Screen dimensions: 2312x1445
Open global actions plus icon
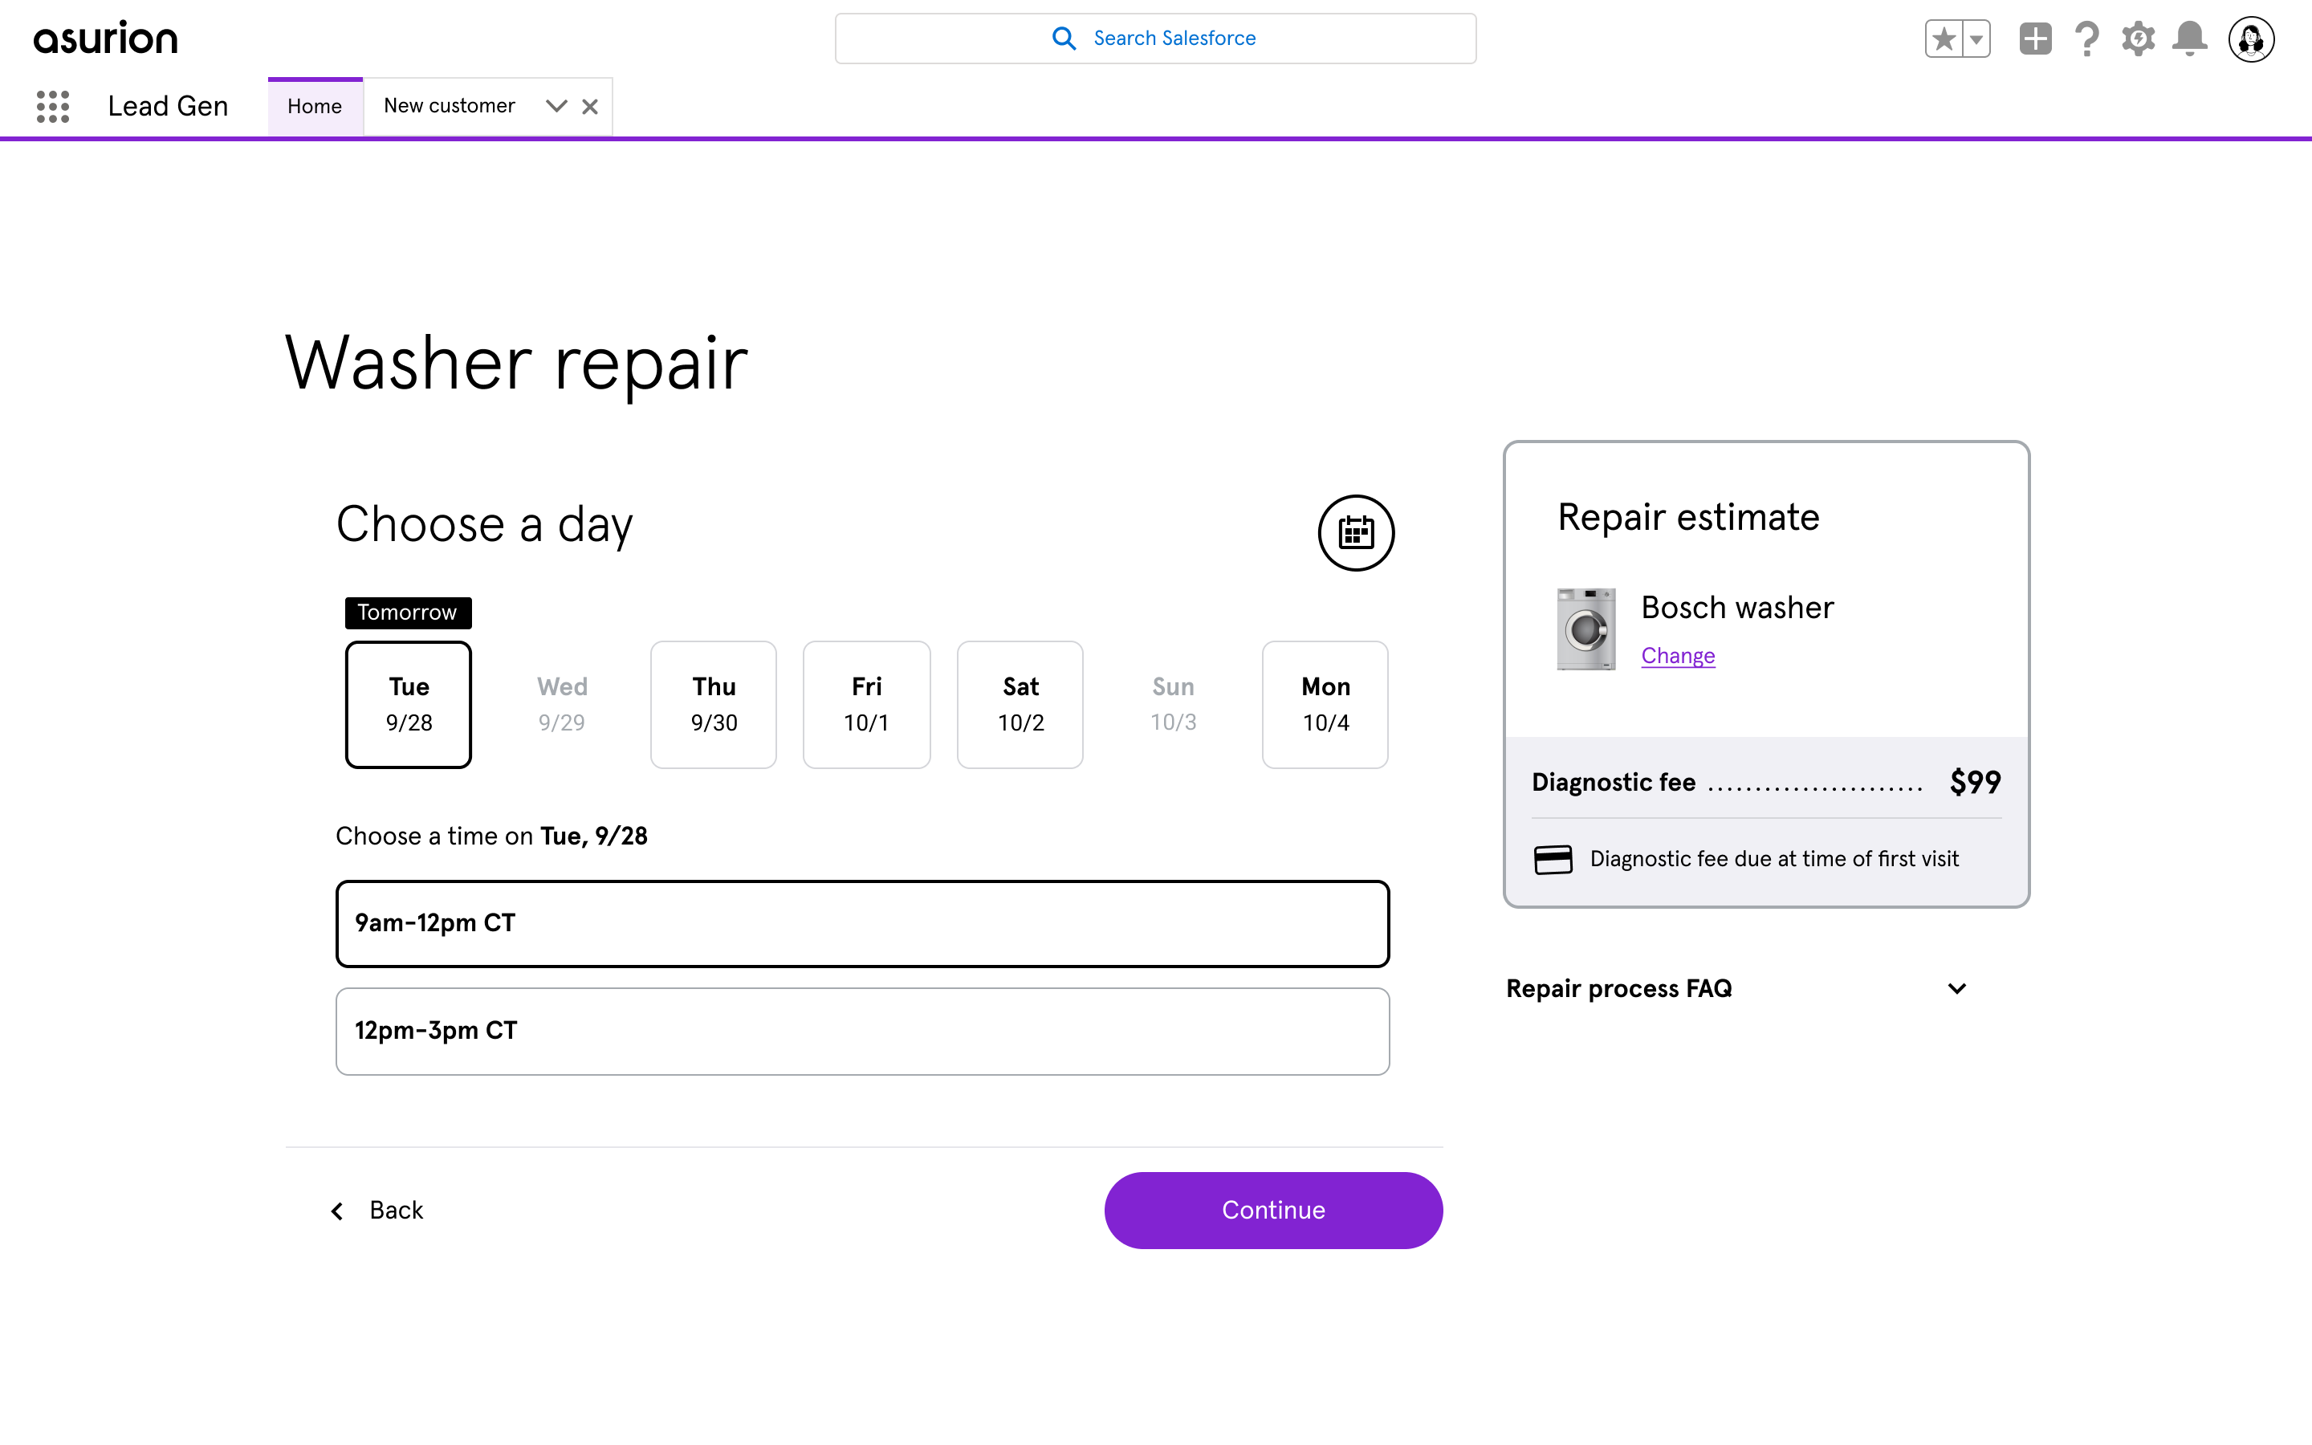2035,39
